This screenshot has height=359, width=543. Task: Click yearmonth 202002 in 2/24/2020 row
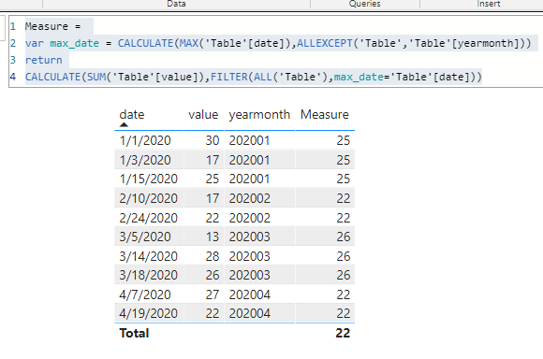249,218
